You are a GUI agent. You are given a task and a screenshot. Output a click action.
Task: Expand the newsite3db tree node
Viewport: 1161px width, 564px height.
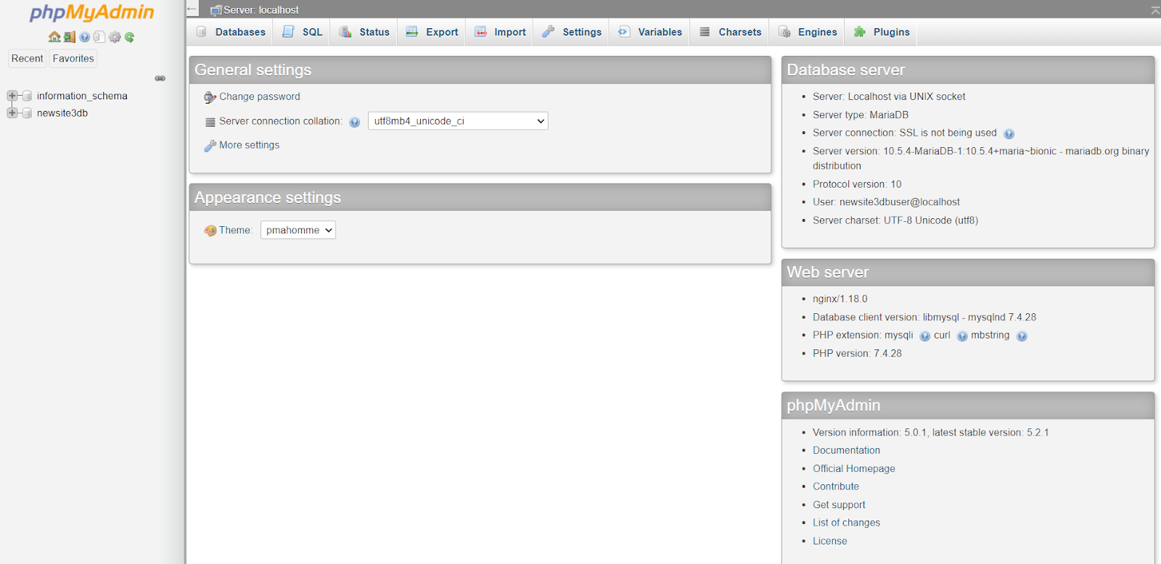pyautogui.click(x=12, y=113)
